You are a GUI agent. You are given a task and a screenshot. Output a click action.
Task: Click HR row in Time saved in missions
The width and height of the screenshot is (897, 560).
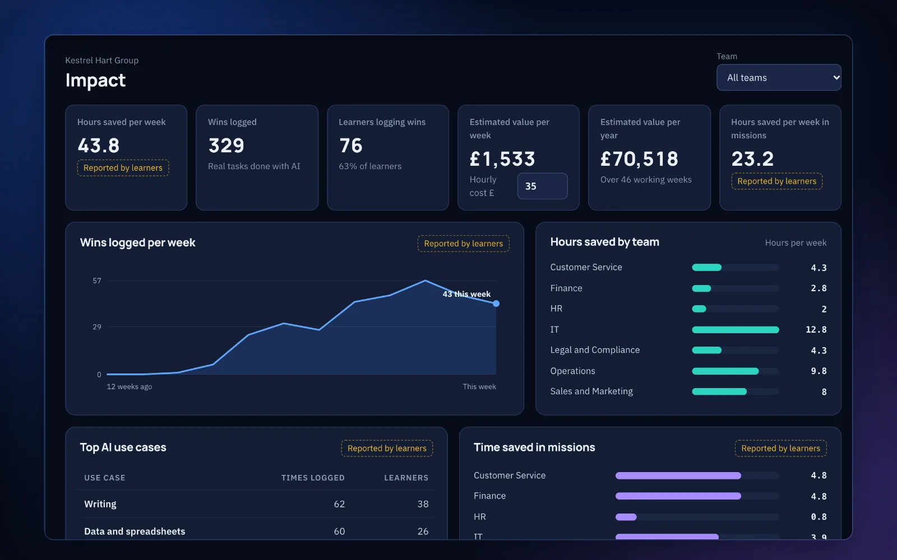click(650, 517)
